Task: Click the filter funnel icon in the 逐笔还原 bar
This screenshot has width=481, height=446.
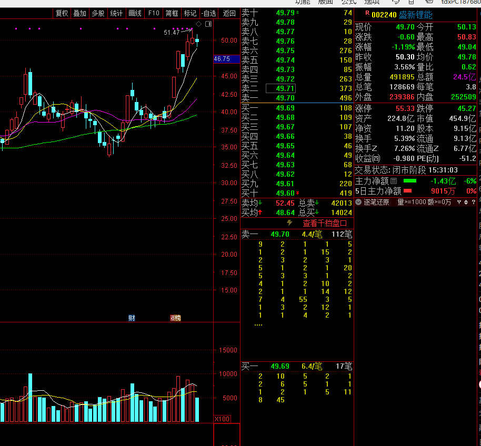Action: tap(459, 202)
